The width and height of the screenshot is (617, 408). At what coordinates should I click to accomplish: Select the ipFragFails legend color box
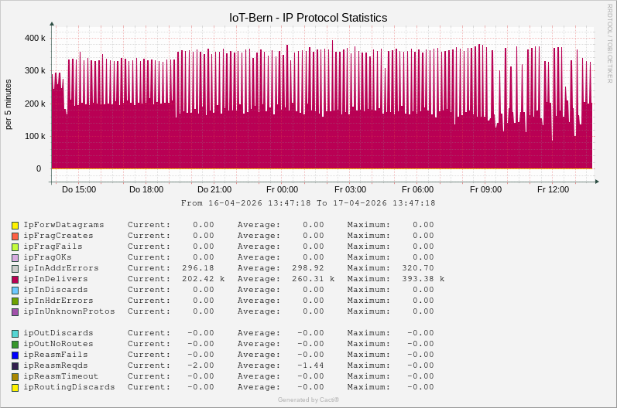[15, 246]
